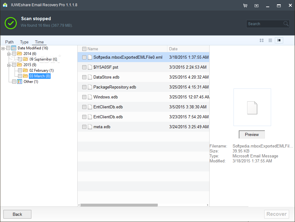Select the 09 September (6) tree item
295x222 pixels.
[x=43, y=59]
